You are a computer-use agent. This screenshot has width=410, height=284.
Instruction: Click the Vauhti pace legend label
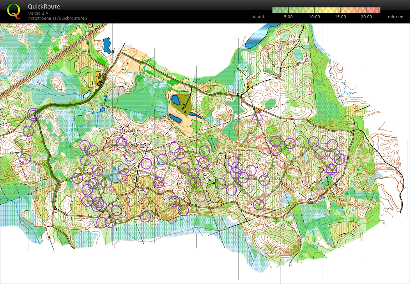point(259,17)
